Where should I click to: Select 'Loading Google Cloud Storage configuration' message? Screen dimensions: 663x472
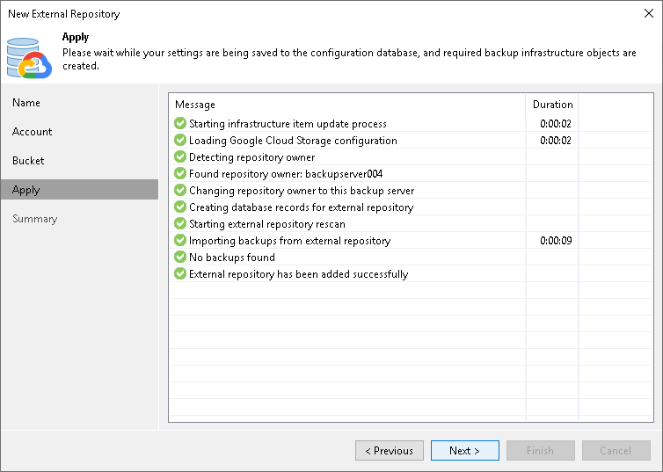293,141
